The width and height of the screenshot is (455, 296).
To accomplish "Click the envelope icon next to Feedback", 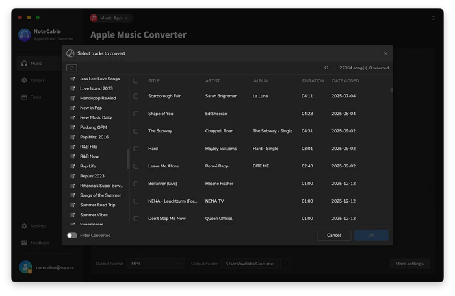I will pyautogui.click(x=25, y=243).
